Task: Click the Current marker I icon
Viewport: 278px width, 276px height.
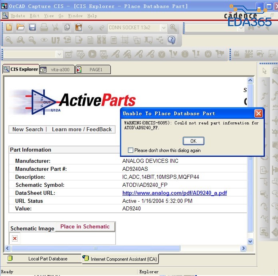Action: [x=185, y=54]
